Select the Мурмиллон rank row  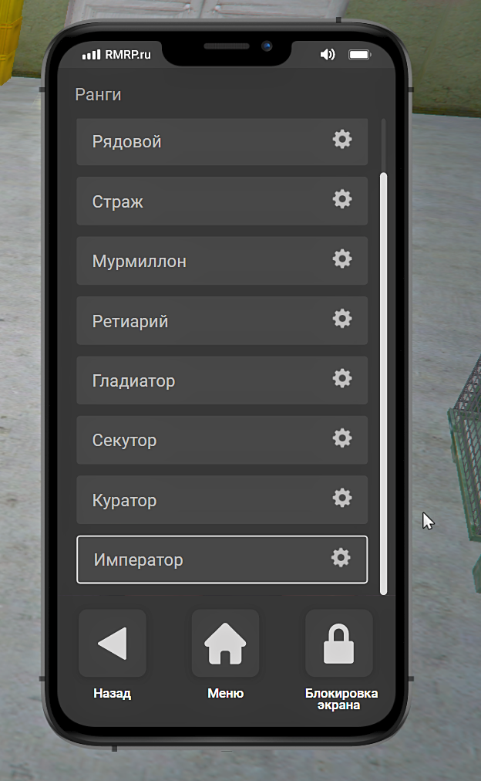point(222,261)
